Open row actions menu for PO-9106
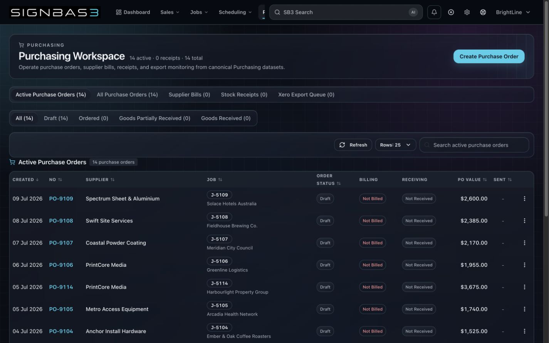This screenshot has height=343, width=549. [x=524, y=265]
